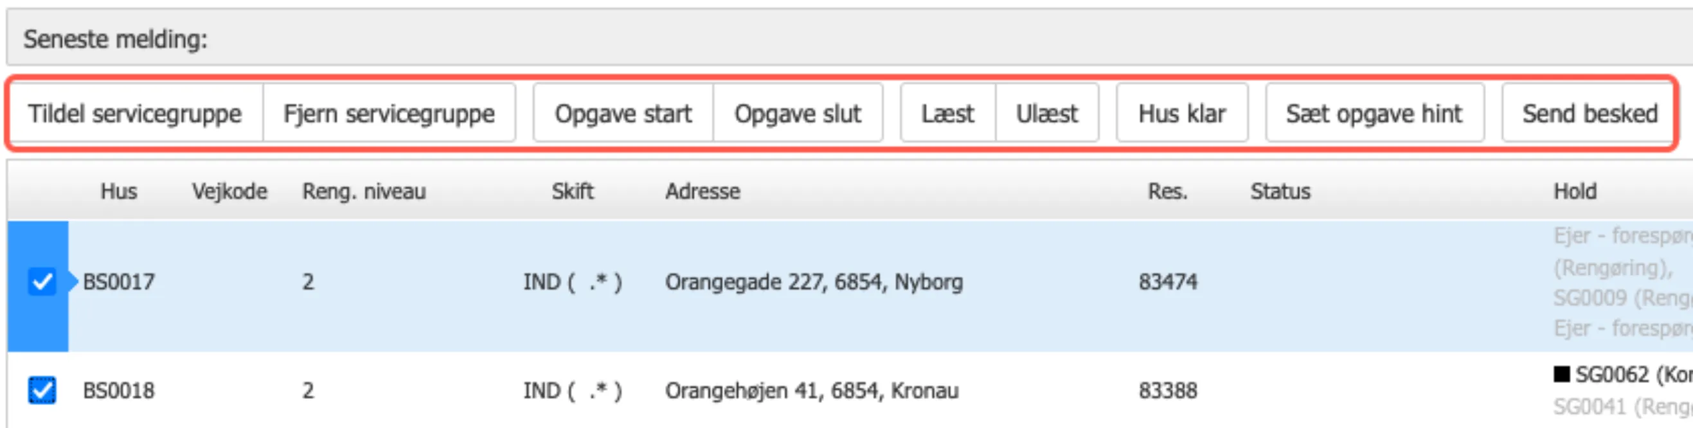This screenshot has width=1693, height=428.
Task: Select the Orangehøjen 41 address cell
Action: click(811, 391)
